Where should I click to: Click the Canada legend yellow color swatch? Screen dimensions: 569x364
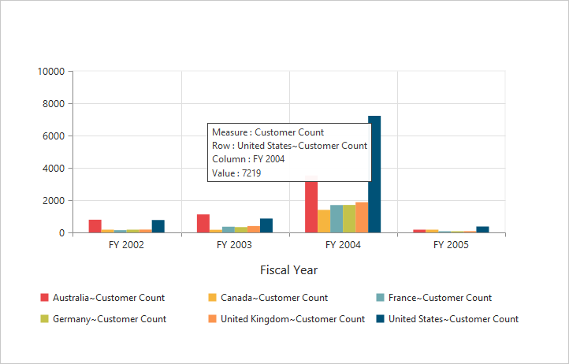[x=212, y=298]
